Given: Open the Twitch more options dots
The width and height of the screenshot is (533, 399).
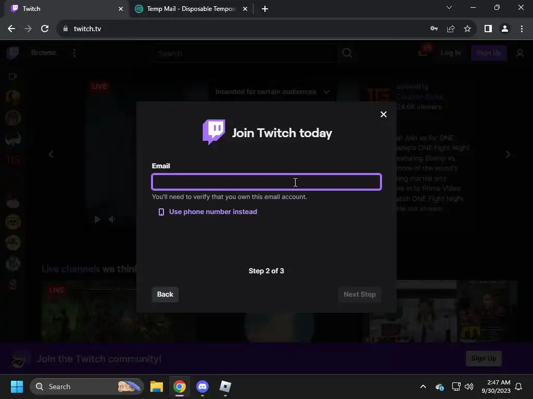Looking at the screenshot, I should point(74,53).
